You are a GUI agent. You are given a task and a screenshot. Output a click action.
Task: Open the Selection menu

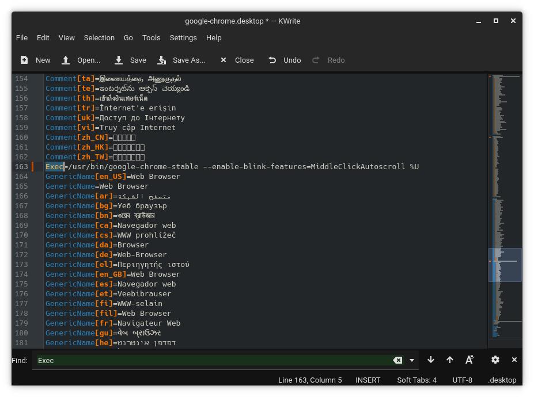[99, 37]
